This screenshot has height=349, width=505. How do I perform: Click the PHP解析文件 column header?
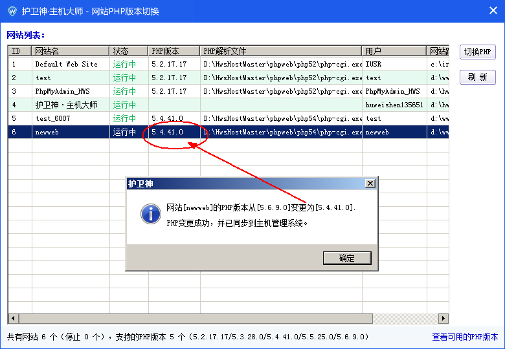[x=280, y=51]
